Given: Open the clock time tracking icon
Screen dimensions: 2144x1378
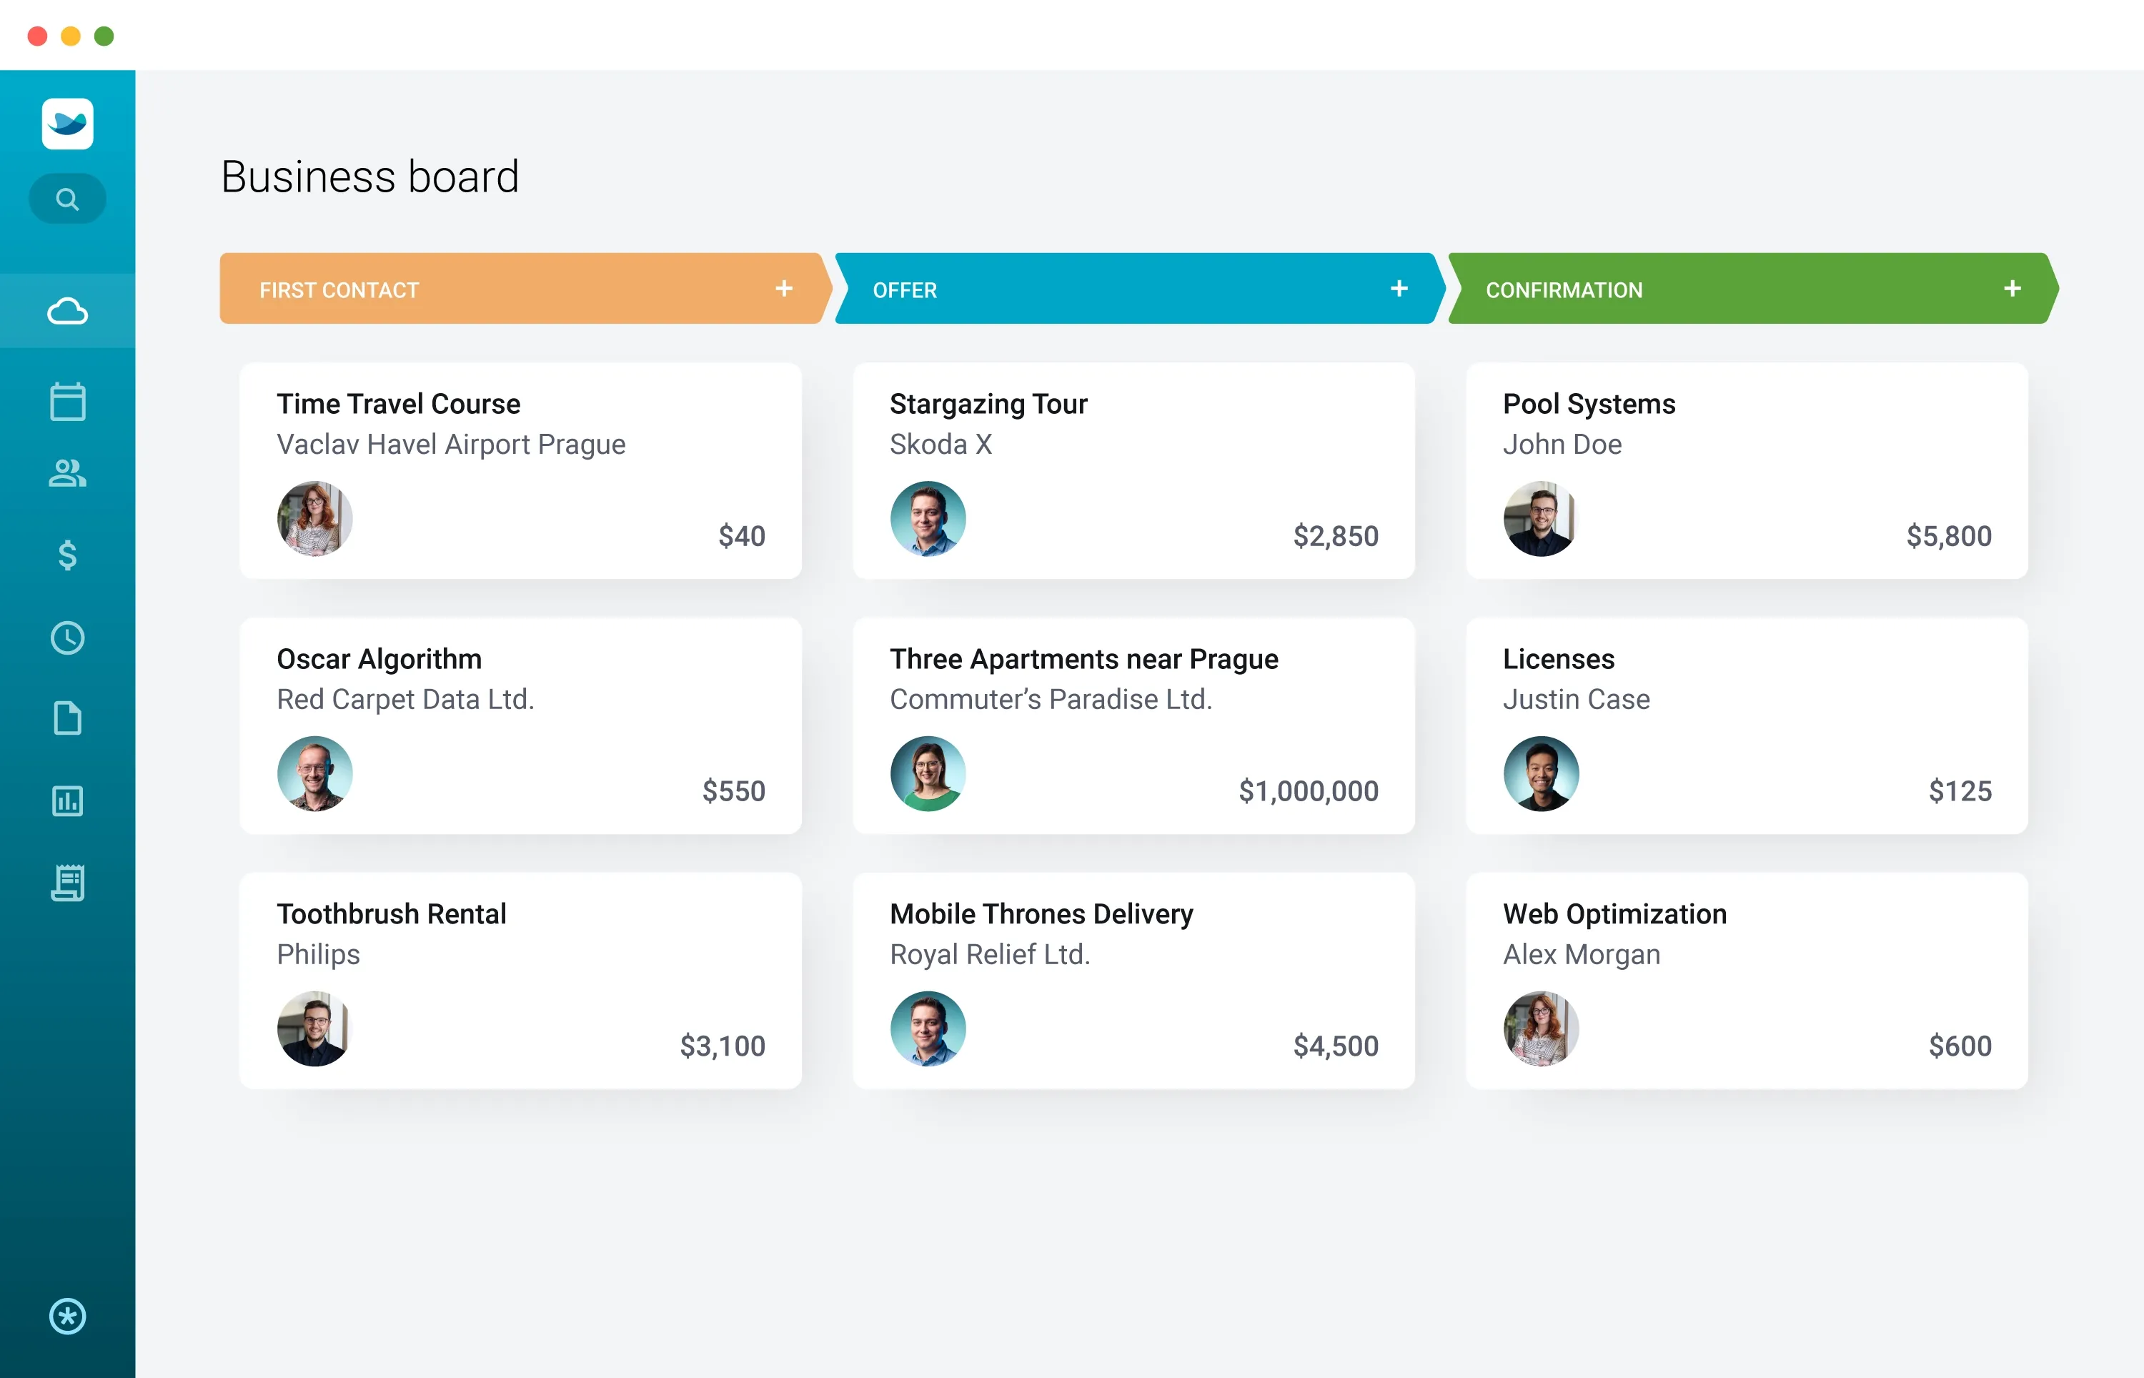Looking at the screenshot, I should tap(67, 637).
